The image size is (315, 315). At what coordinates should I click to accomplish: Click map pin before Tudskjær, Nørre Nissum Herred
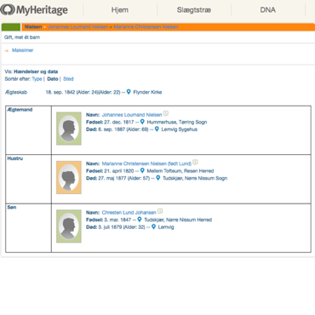tap(140, 220)
